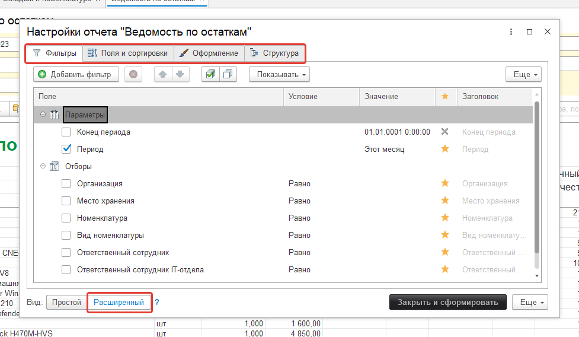Open the dialog three-dots menu icon

[511, 32]
